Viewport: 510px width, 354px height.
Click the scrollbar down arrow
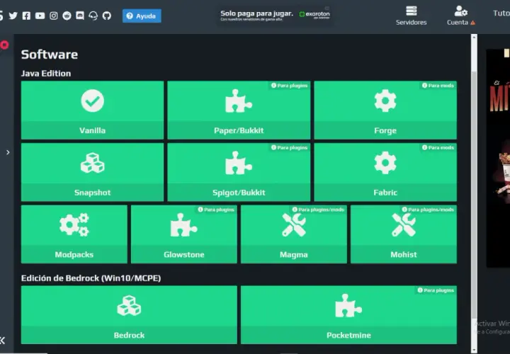point(474,350)
